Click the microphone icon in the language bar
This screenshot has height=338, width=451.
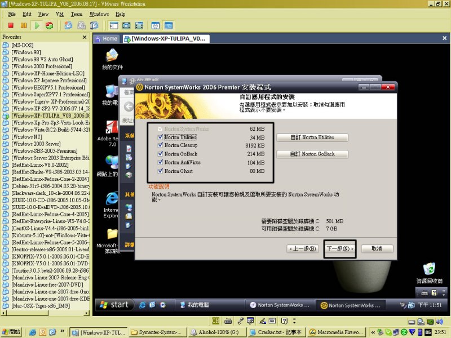pyautogui.click(x=240, y=321)
